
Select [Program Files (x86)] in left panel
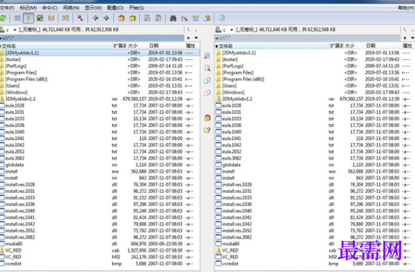pos(100,79)
